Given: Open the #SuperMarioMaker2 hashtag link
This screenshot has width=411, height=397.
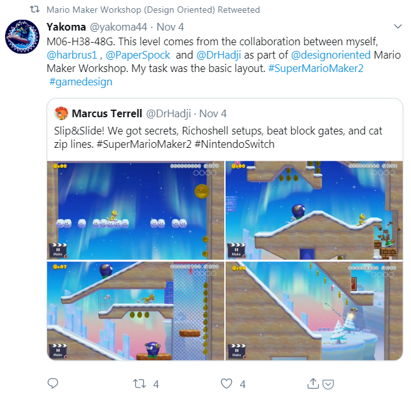Looking at the screenshot, I should 316,68.
